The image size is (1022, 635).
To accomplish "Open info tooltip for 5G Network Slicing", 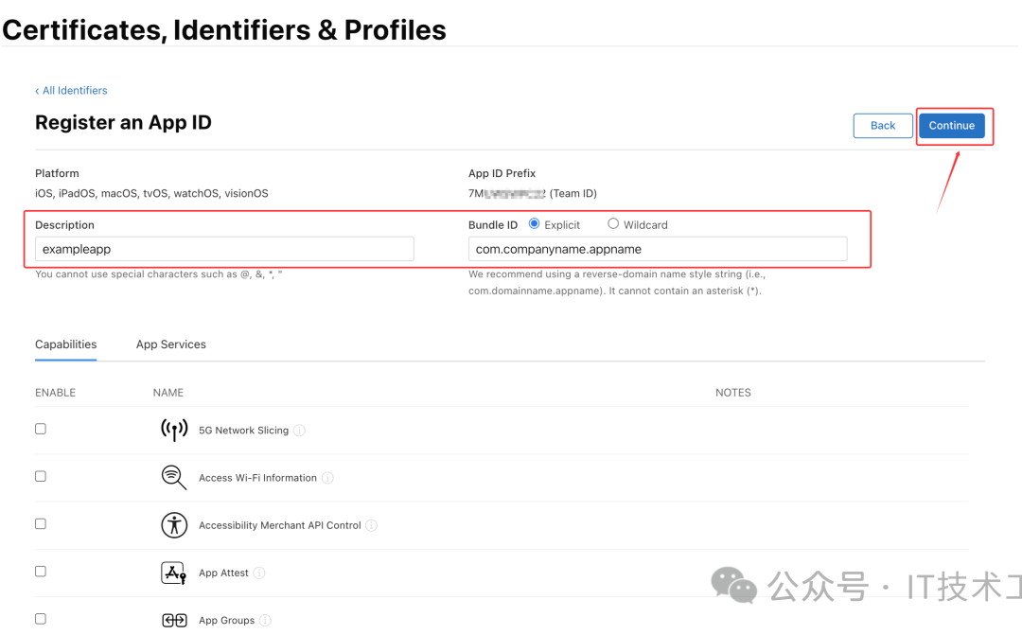I will (x=299, y=431).
